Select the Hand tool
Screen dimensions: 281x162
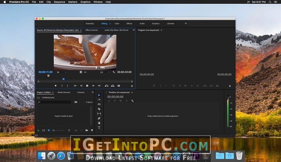pos(99,123)
